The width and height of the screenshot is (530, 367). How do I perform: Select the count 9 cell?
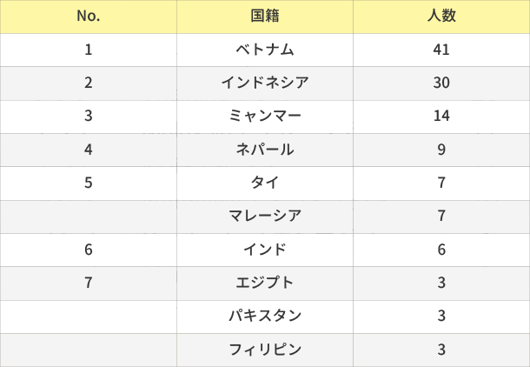(x=441, y=150)
